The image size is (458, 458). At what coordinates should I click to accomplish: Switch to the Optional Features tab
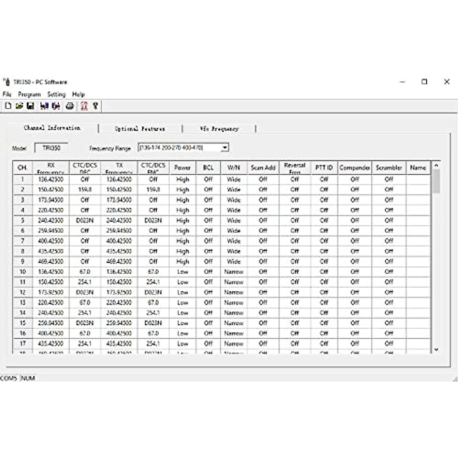(140, 129)
